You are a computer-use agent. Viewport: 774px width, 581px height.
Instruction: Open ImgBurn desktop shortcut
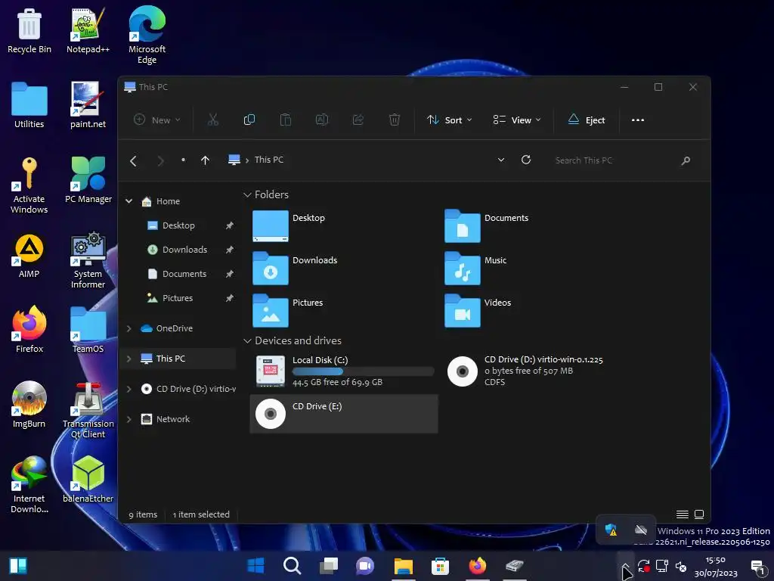tap(29, 405)
